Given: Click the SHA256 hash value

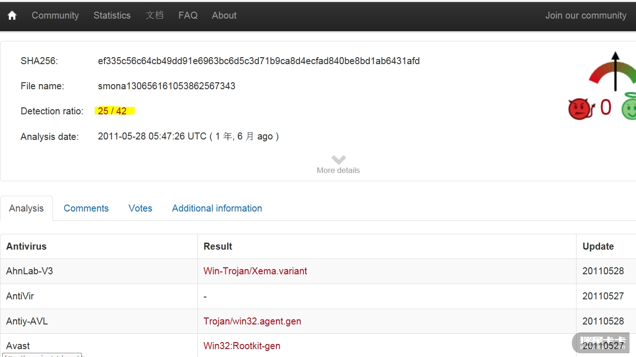Looking at the screenshot, I should 259,61.
